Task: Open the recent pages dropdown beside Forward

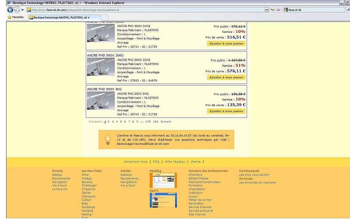Action: tap(22, 10)
